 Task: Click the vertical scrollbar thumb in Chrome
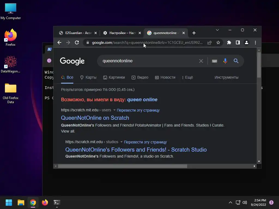pos(259,65)
